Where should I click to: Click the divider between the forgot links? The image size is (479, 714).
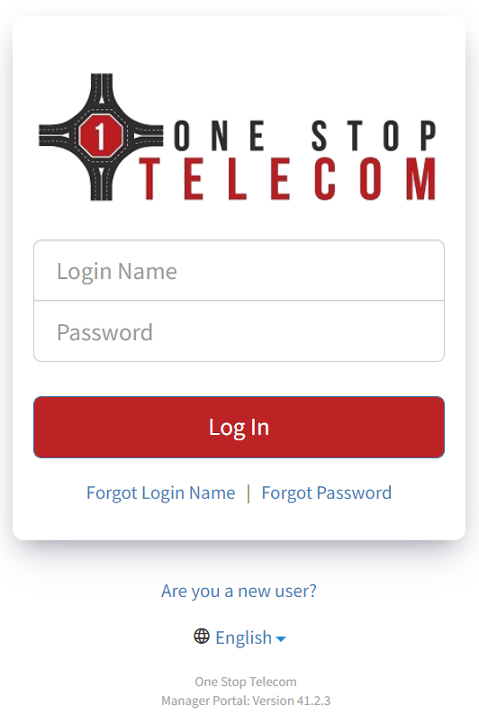249,493
